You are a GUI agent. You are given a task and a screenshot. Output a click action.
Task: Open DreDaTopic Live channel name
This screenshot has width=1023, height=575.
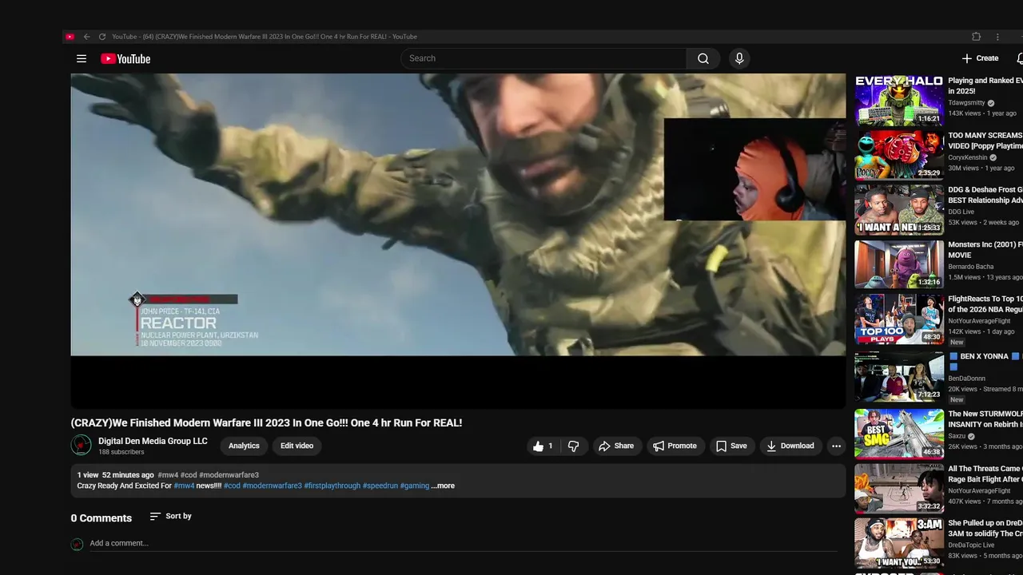tap(971, 545)
